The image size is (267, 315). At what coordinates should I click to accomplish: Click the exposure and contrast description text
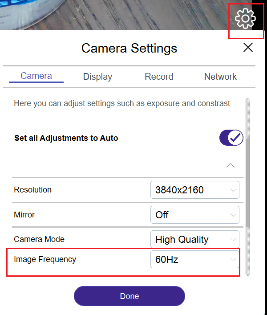[x=122, y=103]
